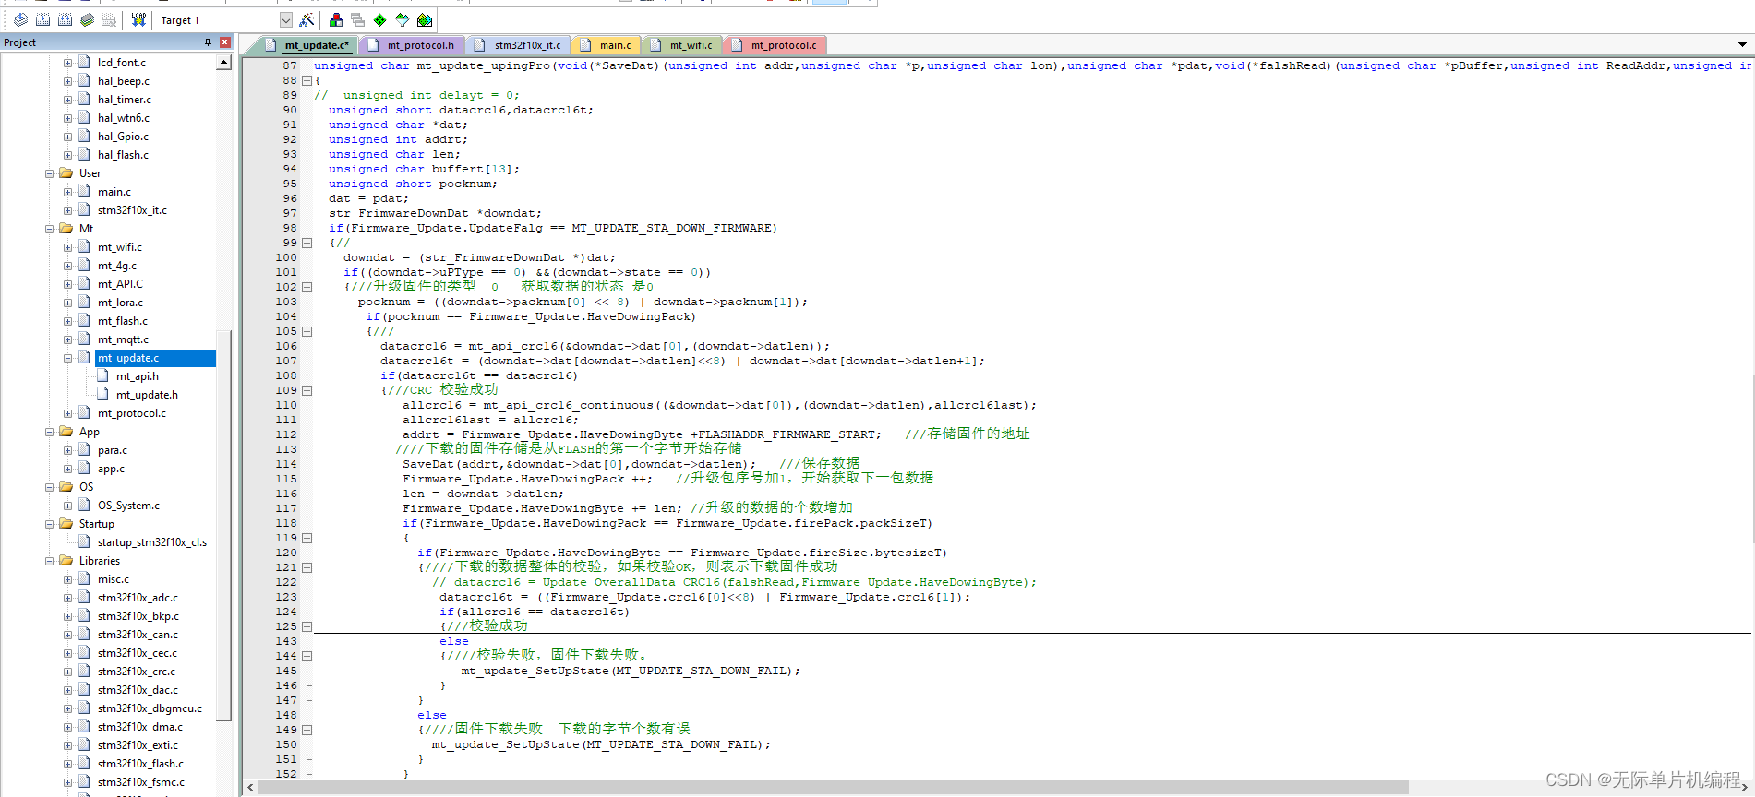Image resolution: width=1755 pixels, height=797 pixels.
Task: Click the Project tree scroll-up arrow
Action: click(223, 63)
